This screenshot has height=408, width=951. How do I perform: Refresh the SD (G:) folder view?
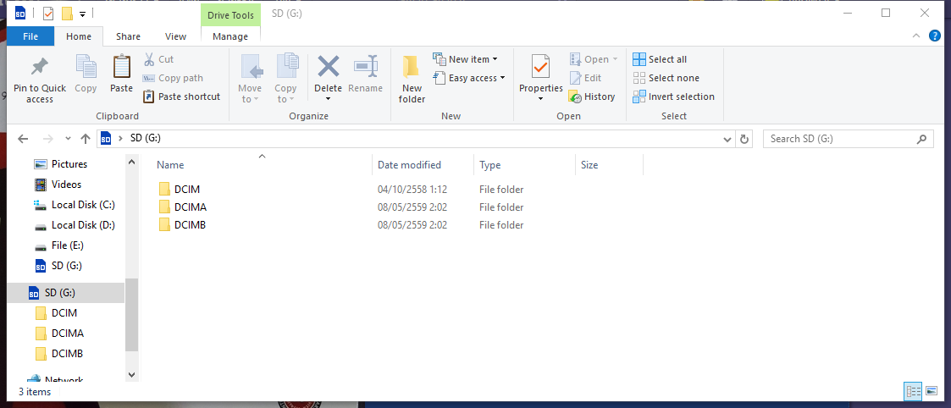click(x=744, y=139)
